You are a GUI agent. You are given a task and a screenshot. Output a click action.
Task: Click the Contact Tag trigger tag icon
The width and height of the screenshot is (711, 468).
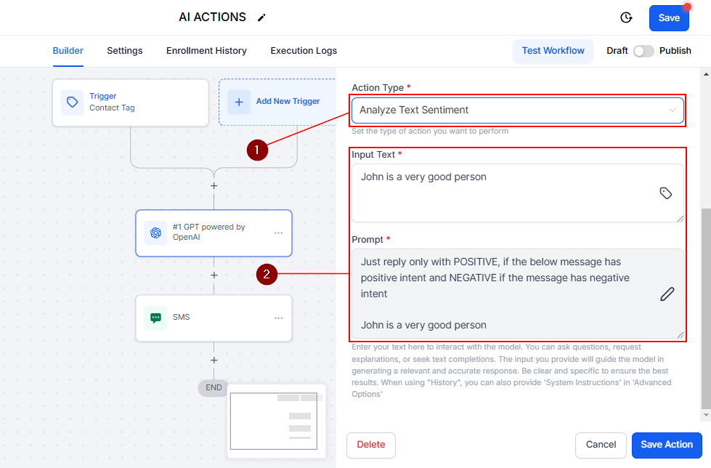tap(72, 102)
